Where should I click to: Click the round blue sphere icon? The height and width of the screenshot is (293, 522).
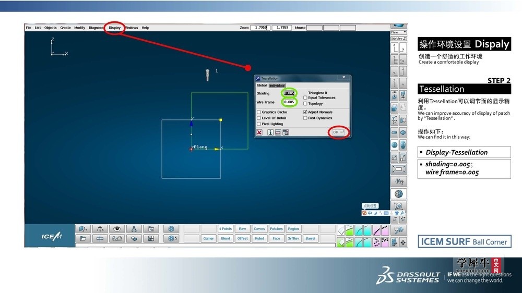(x=394, y=145)
